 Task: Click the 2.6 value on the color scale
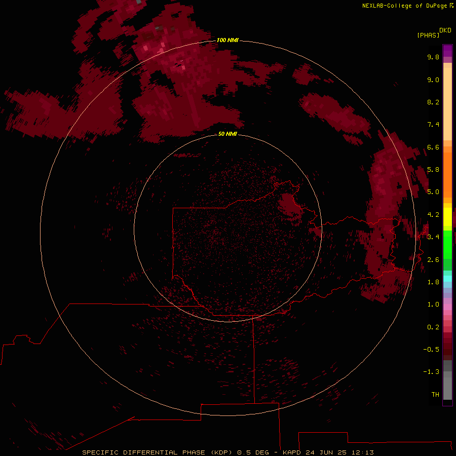433,260
